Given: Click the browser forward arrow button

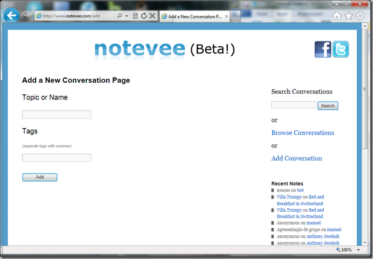Looking at the screenshot, I should (27, 16).
